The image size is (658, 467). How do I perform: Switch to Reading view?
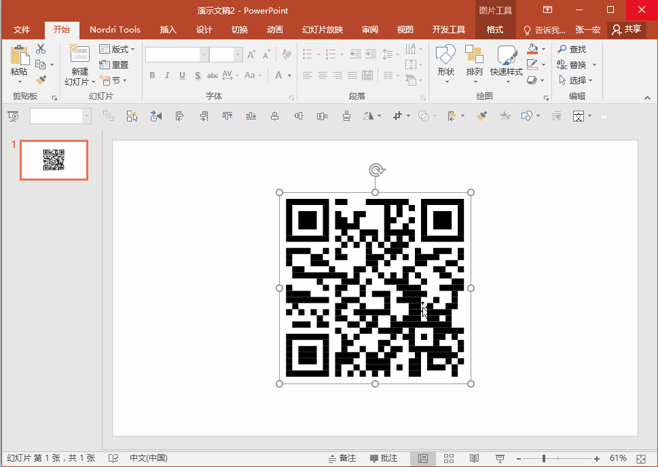474,458
